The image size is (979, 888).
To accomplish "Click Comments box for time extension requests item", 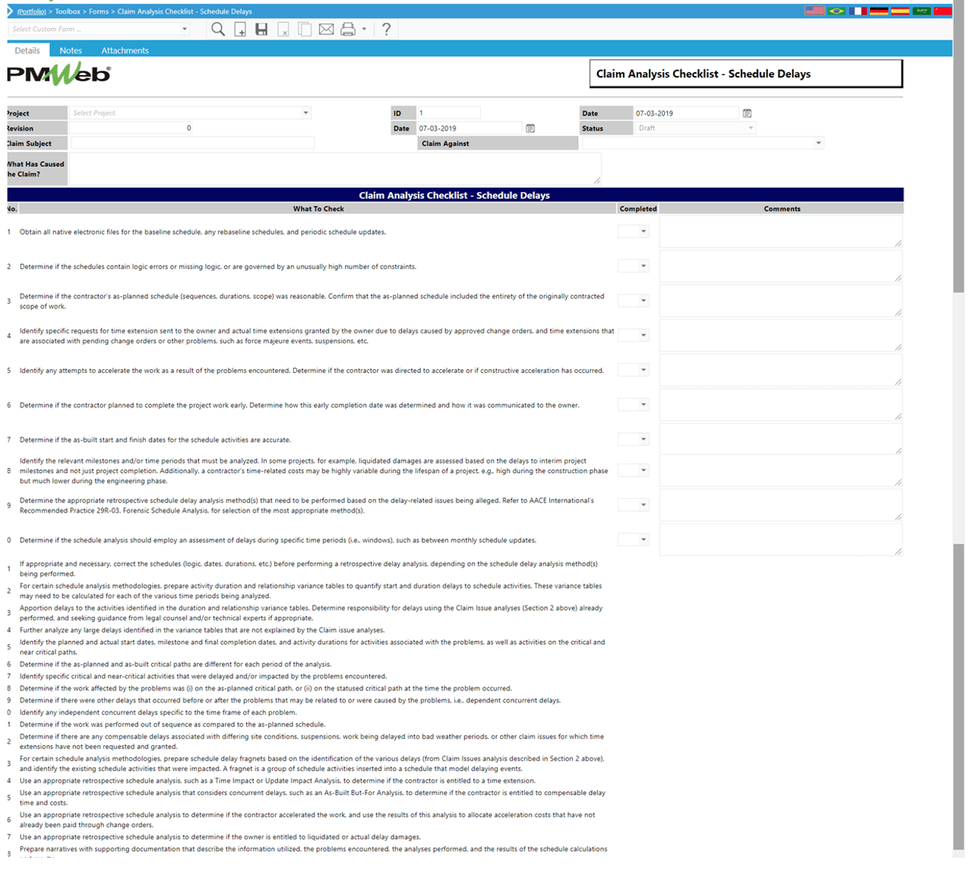I will click(781, 335).
